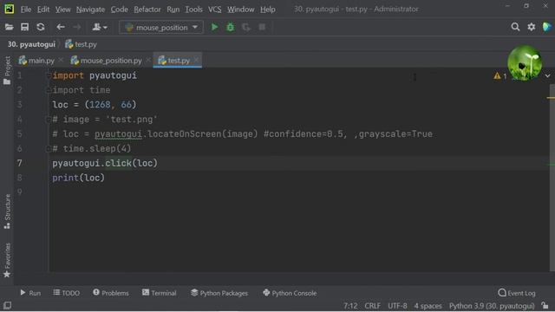Click the round plant avatar thumbnail

click(525, 63)
